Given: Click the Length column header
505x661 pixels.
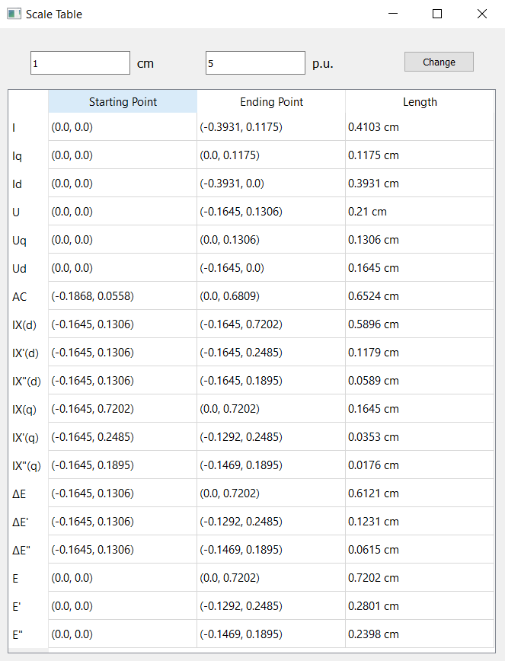Looking at the screenshot, I should click(420, 101).
